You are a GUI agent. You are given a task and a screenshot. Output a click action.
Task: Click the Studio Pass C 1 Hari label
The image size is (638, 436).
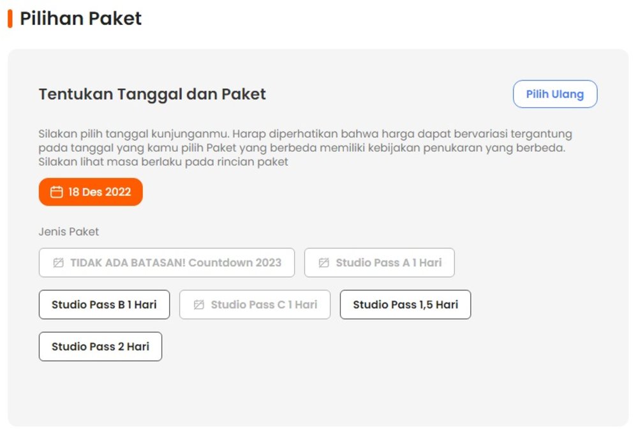tap(263, 304)
